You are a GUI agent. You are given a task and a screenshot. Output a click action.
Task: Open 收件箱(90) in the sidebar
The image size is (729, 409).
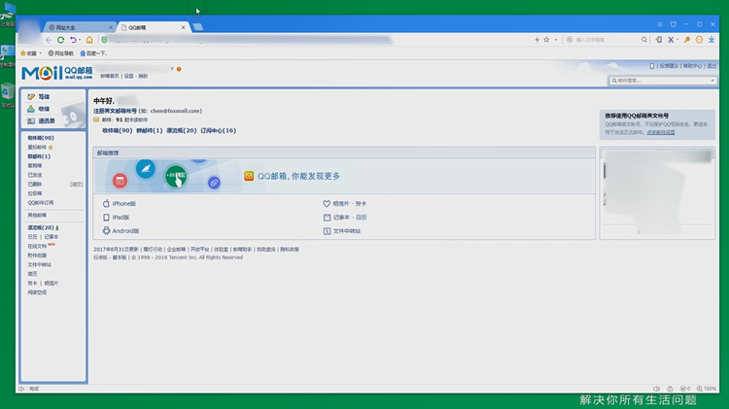click(x=41, y=138)
